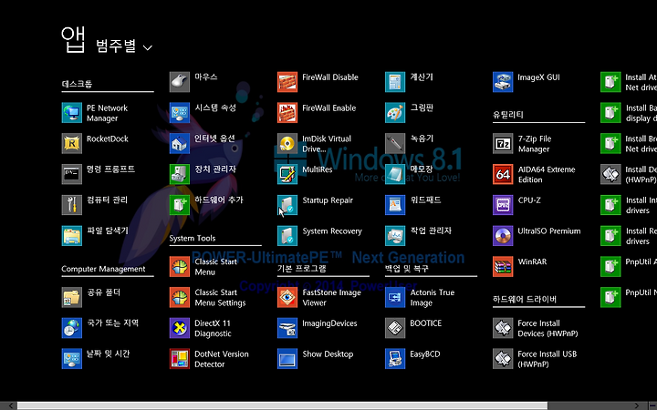Open WinRAR icon
The height and width of the screenshot is (410, 657).
pos(503,266)
